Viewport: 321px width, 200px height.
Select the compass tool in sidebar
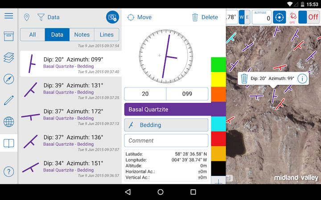(x=8, y=79)
